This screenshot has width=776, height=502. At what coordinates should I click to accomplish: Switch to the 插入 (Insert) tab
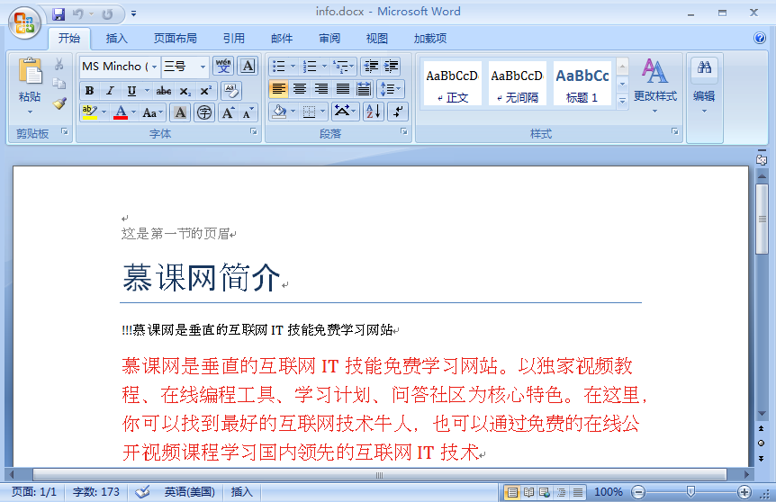point(116,38)
